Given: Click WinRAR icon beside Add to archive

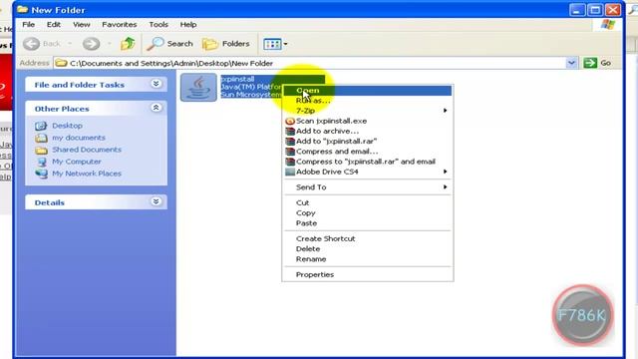Looking at the screenshot, I should pyautogui.click(x=290, y=131).
